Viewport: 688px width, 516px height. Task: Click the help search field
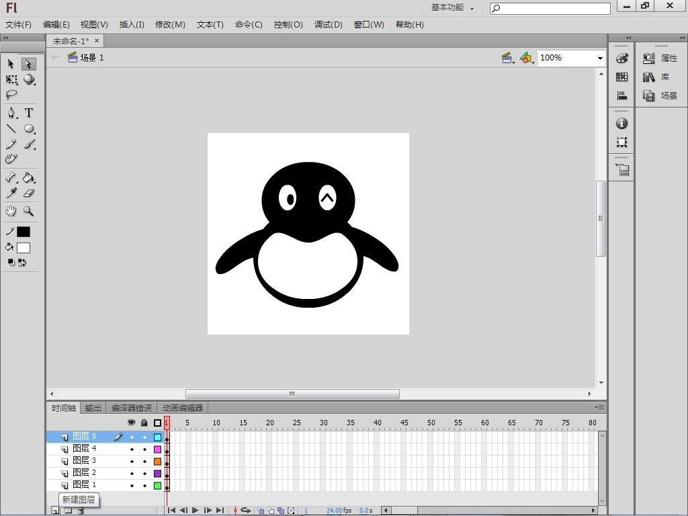[x=550, y=8]
